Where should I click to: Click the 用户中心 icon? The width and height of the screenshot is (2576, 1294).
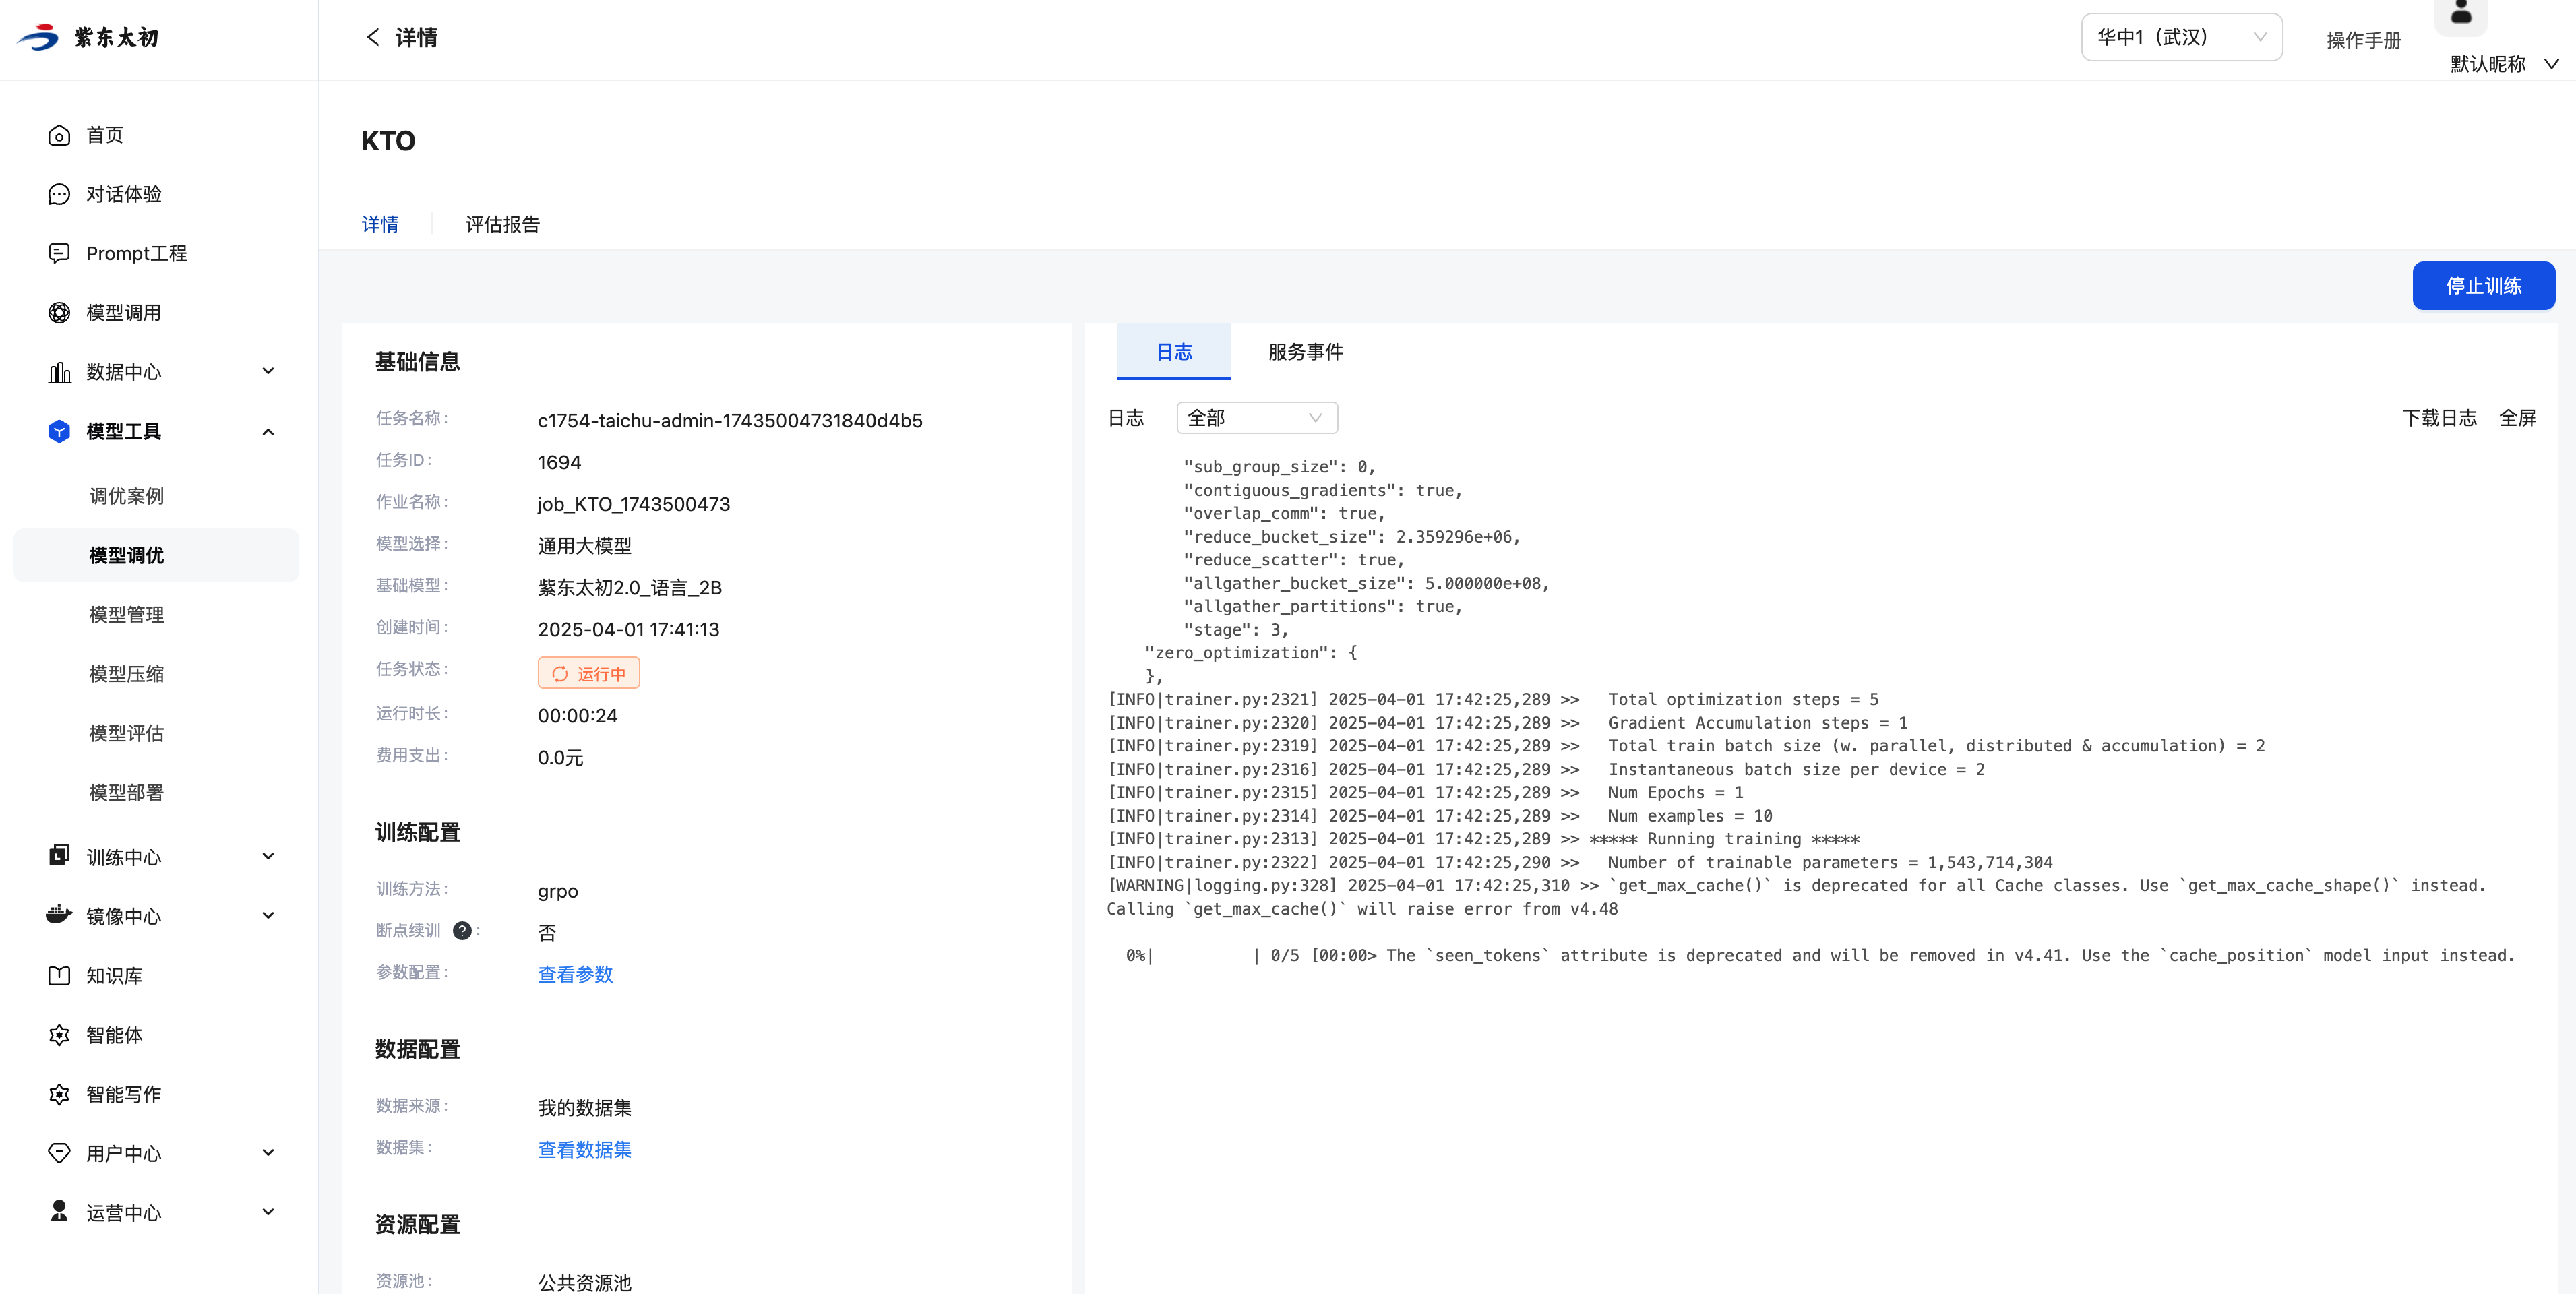pos(59,1153)
